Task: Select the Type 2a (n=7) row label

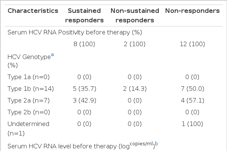Action: click(x=28, y=100)
